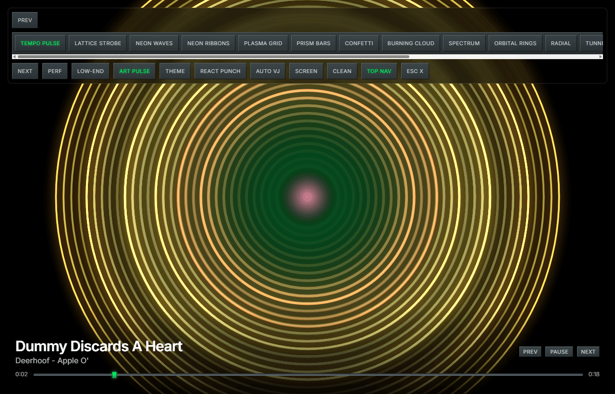Viewport: 615px width, 394px height.
Task: Click the THEME button
Action: [x=175, y=71]
